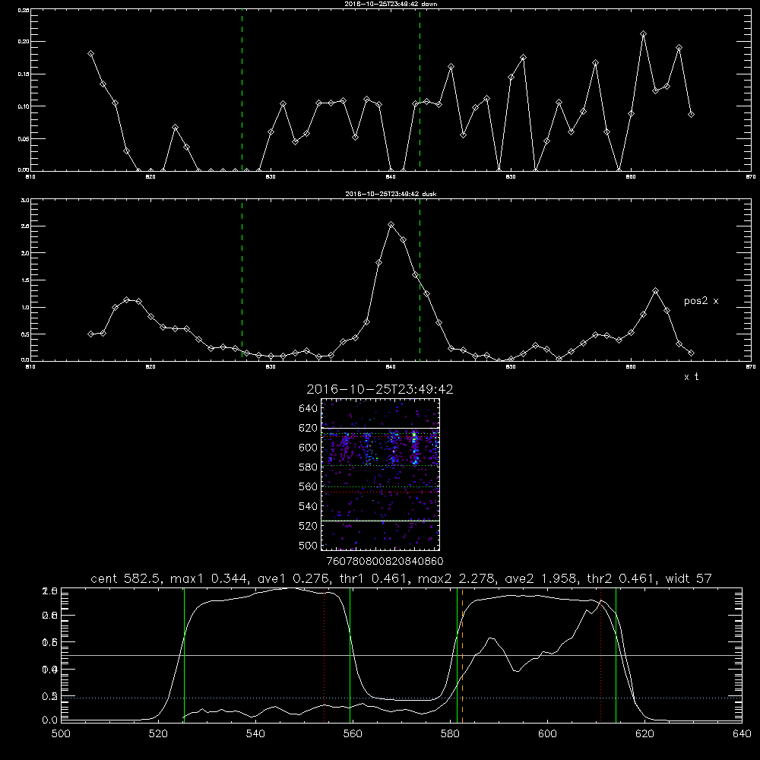This screenshot has height=760, width=760.
Task: Select the large timestamp title above the heatmap
Action: click(380, 389)
